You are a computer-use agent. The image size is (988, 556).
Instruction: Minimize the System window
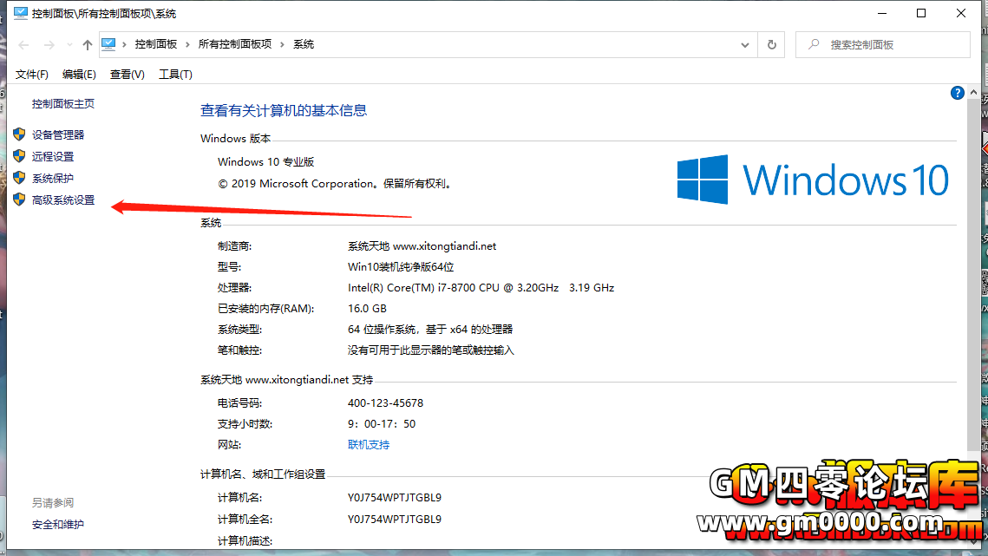pyautogui.click(x=882, y=13)
